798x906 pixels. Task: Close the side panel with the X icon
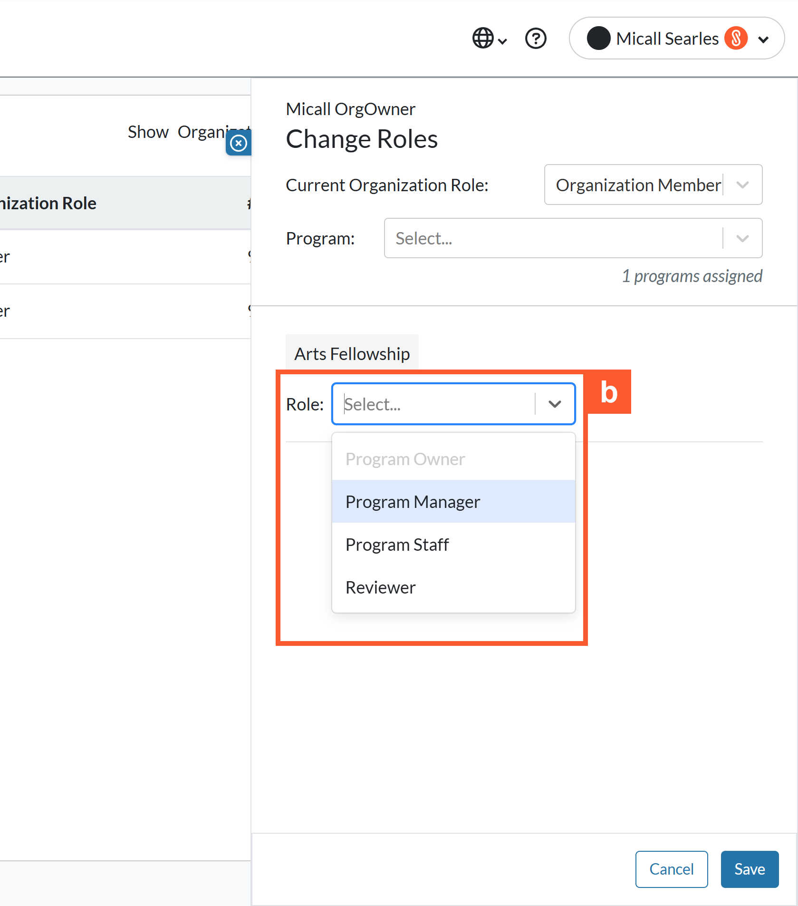[239, 143]
